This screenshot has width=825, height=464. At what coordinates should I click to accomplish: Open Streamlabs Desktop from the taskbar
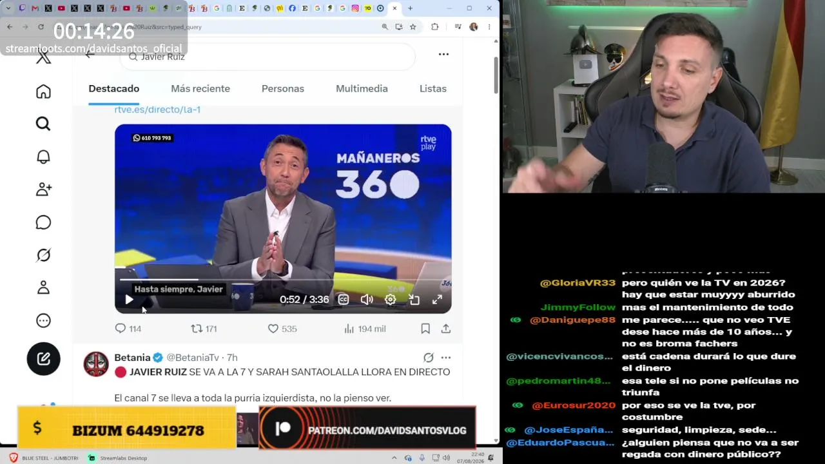(x=118, y=458)
